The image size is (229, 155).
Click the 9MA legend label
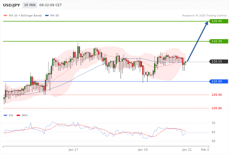tap(25, 115)
